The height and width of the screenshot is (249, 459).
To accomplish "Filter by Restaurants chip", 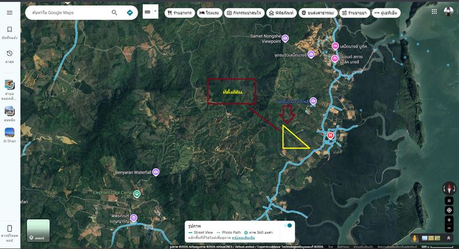I will 179,13.
